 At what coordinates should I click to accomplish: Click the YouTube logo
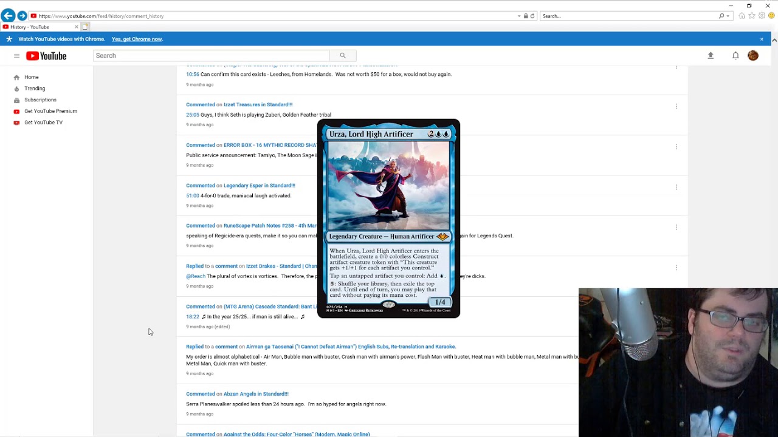46,56
